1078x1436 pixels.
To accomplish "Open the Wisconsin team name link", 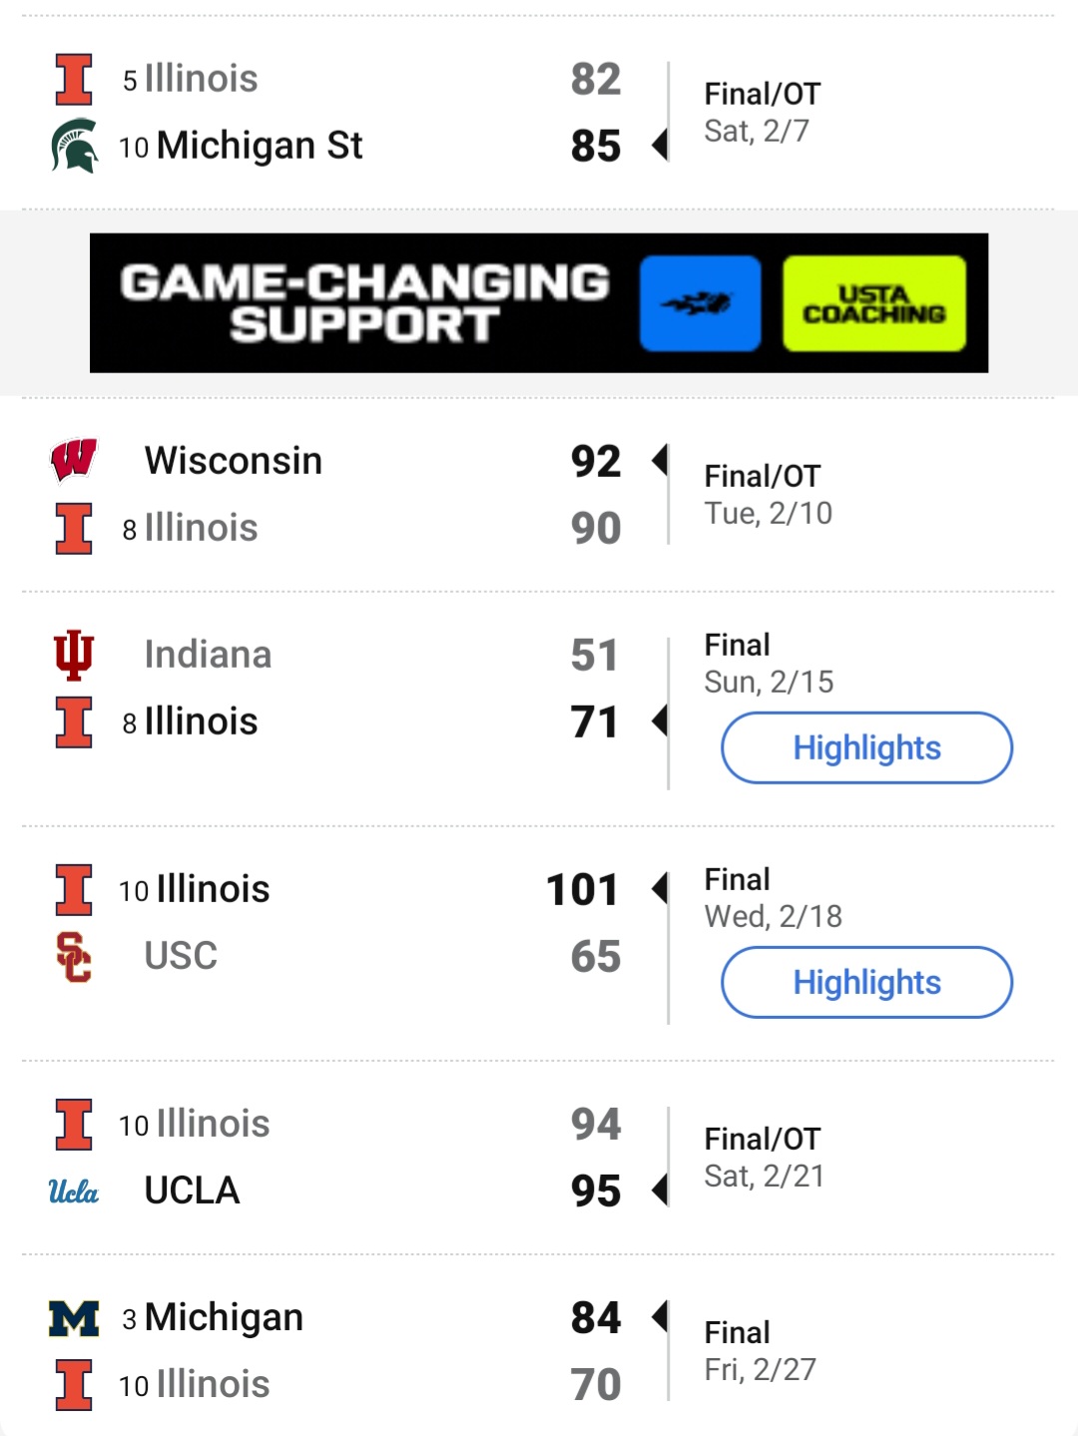I will (234, 461).
